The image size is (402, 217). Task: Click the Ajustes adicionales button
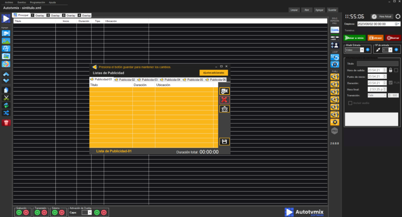coord(214,73)
